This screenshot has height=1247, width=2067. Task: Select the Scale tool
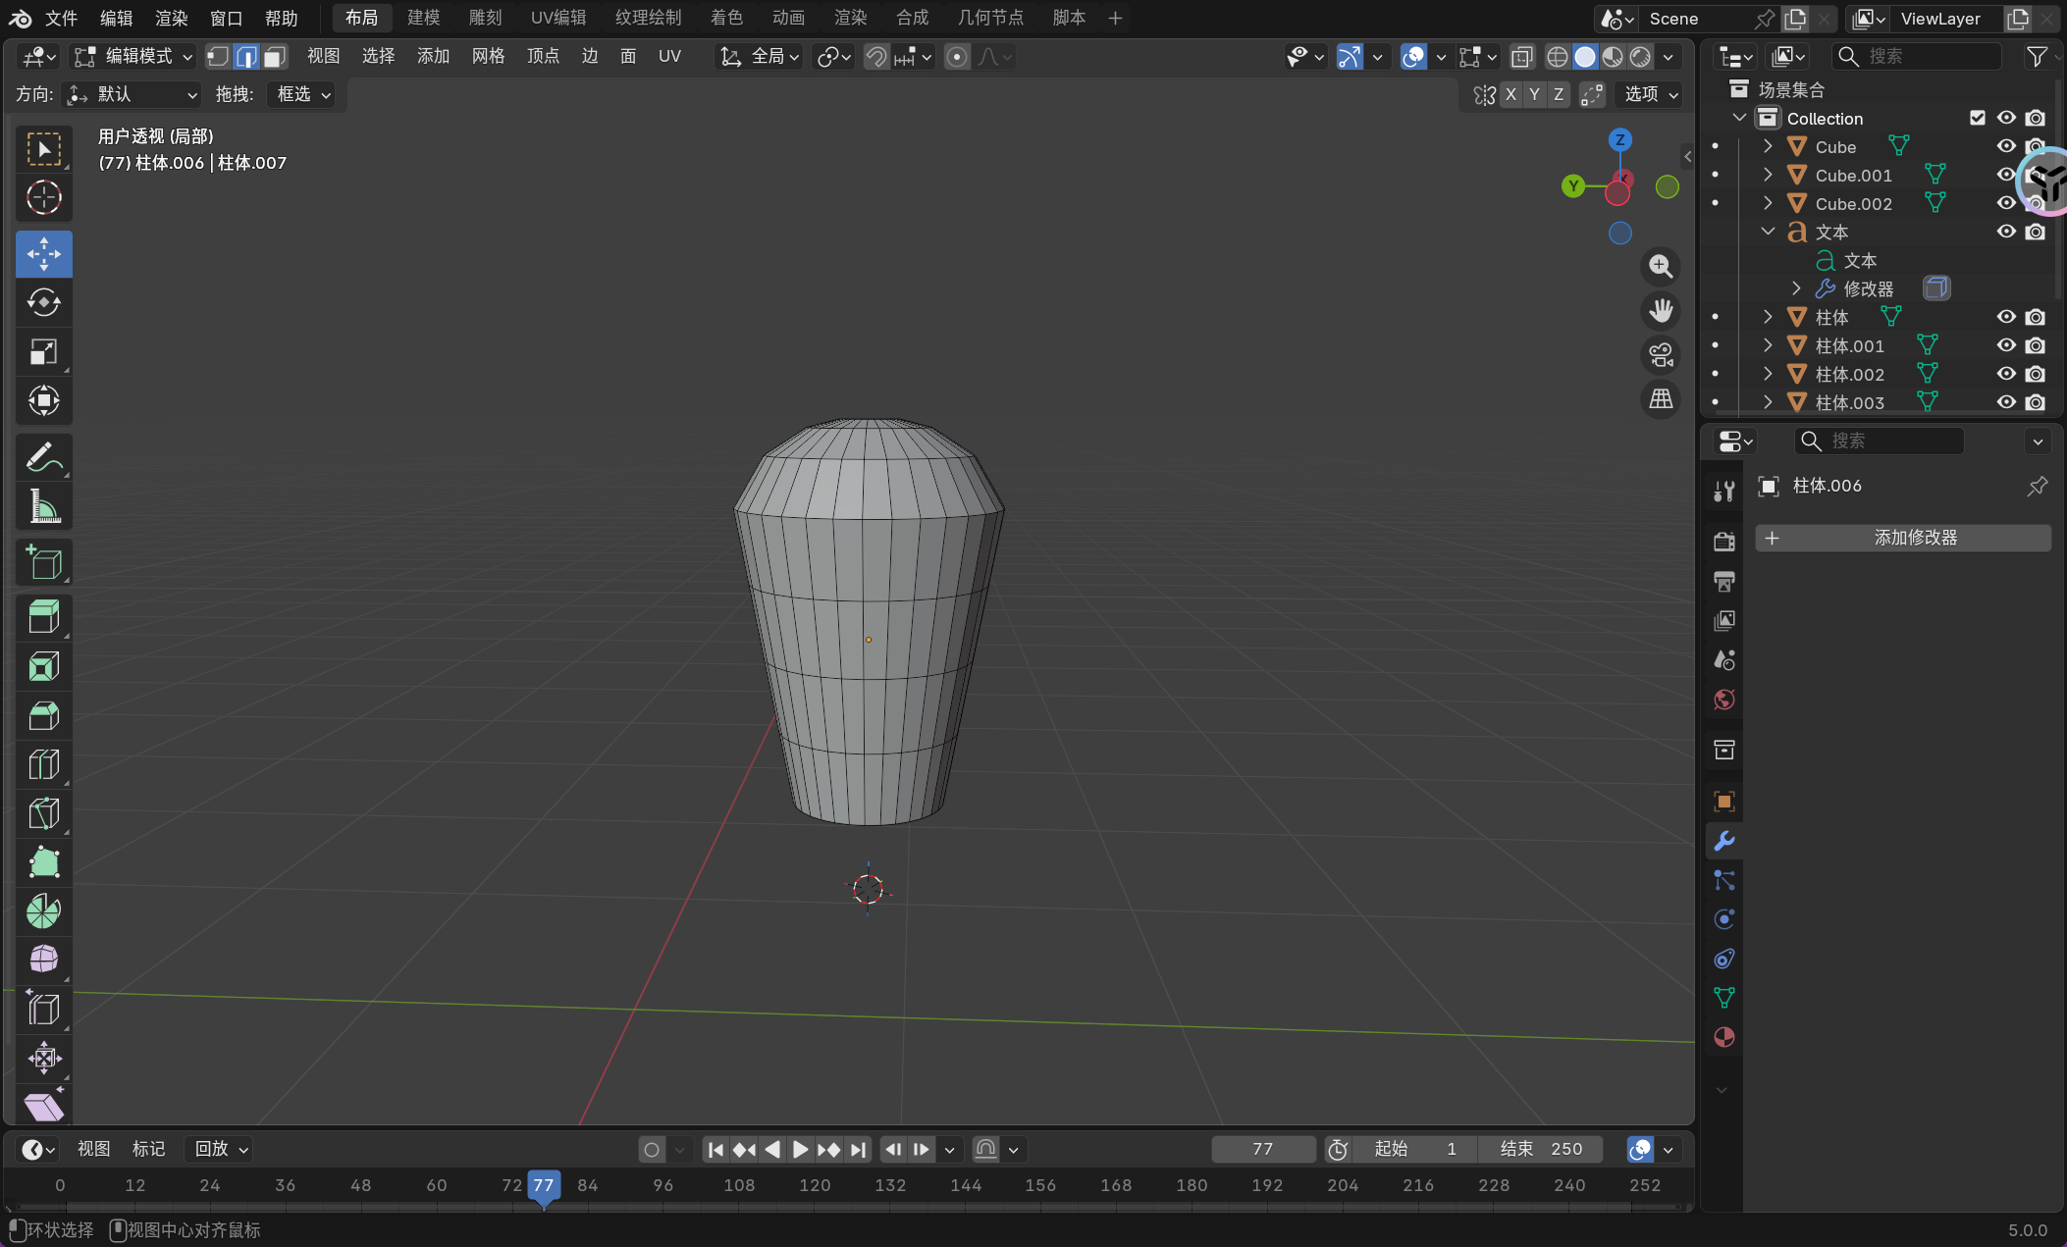tap(43, 351)
